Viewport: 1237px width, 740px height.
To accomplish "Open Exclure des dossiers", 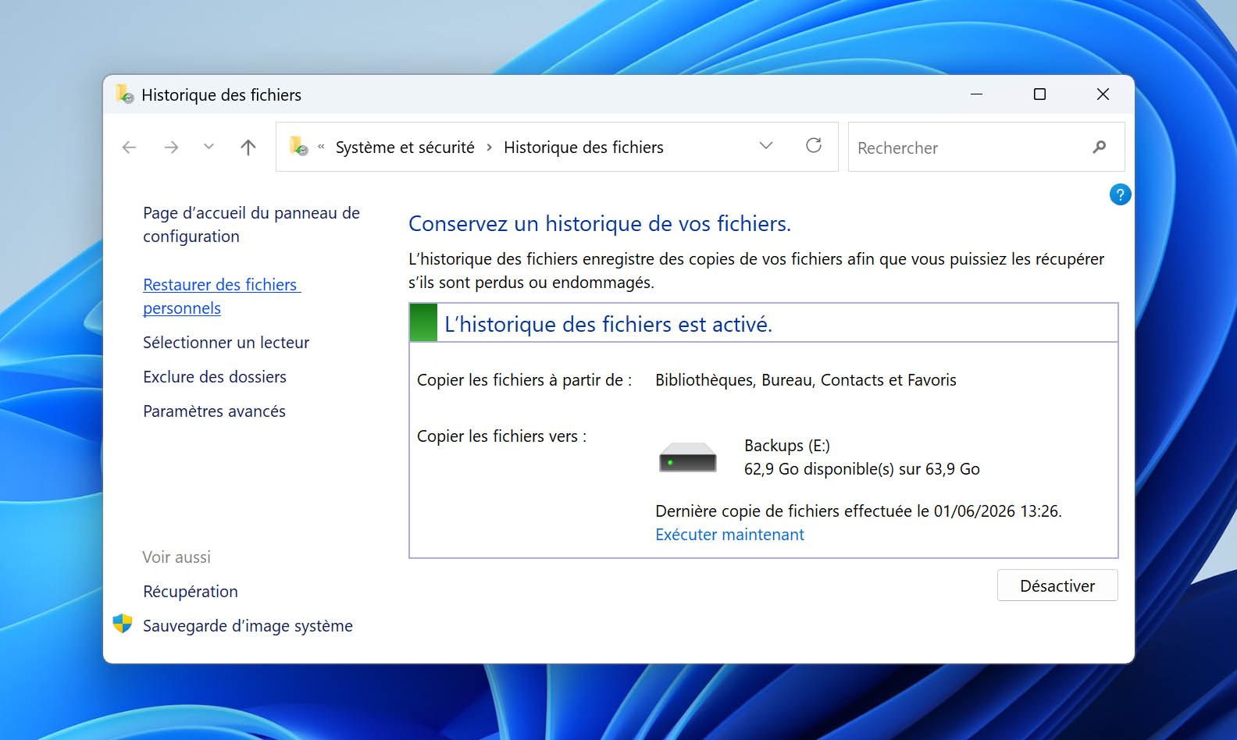I will 215,377.
